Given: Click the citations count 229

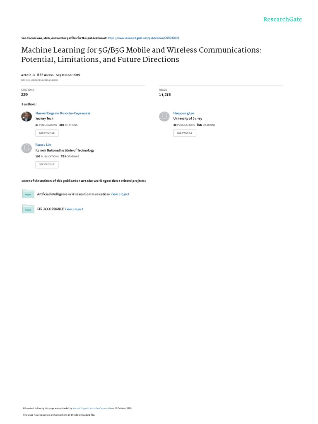Looking at the screenshot, I should pyautogui.click(x=24, y=94).
